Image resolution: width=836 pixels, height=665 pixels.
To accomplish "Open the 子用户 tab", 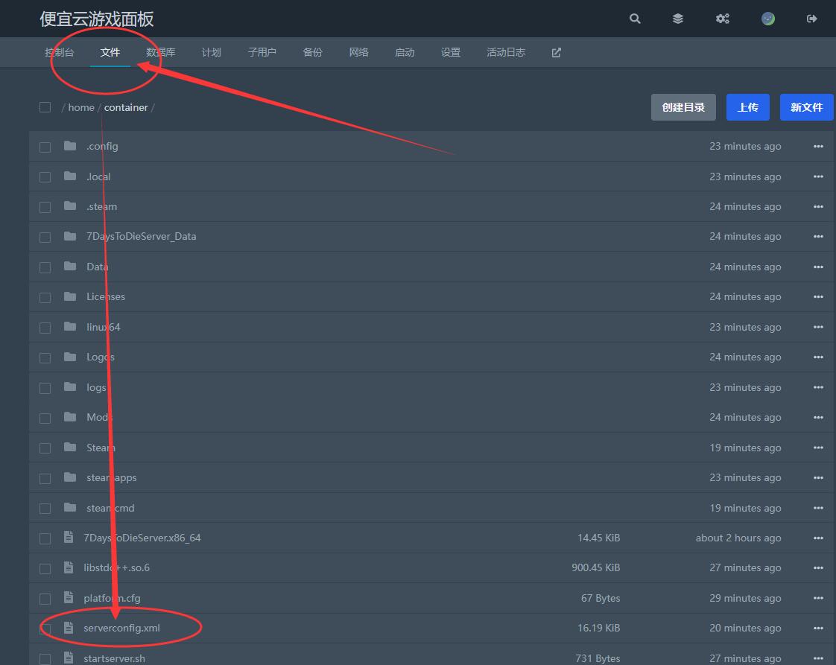I will (x=262, y=52).
